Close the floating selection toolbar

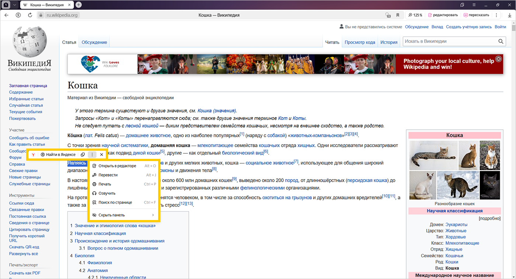pyautogui.click(x=101, y=155)
